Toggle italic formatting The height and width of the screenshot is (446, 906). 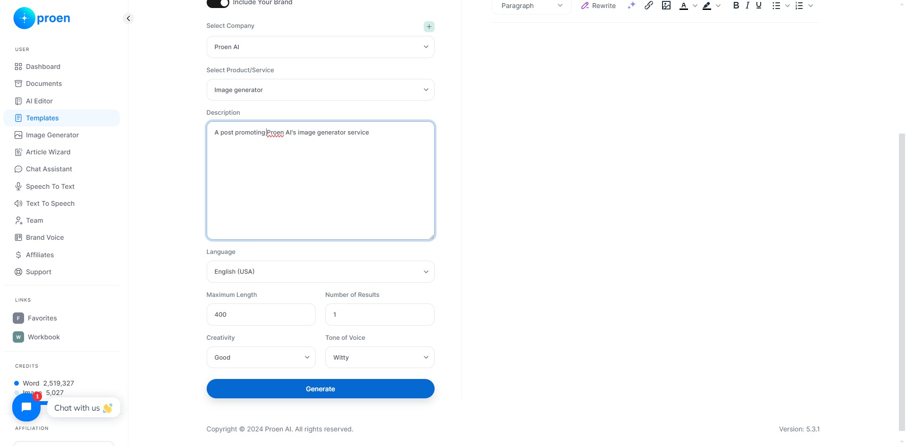747,6
